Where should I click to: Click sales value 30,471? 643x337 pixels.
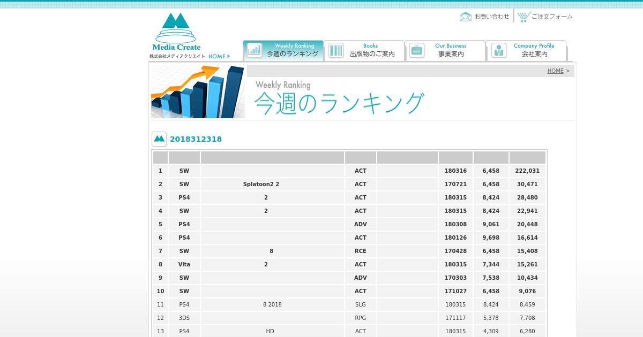(527, 184)
